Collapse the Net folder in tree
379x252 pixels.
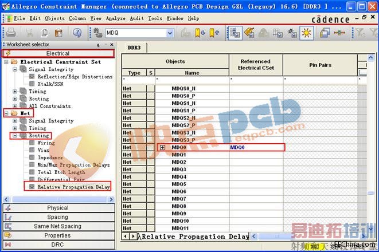pos(6,113)
